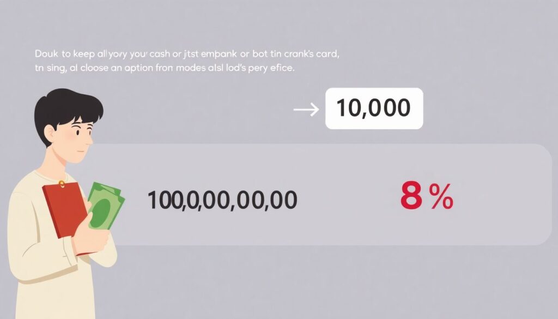Click the text line starting "Douk to keep"

point(184,56)
